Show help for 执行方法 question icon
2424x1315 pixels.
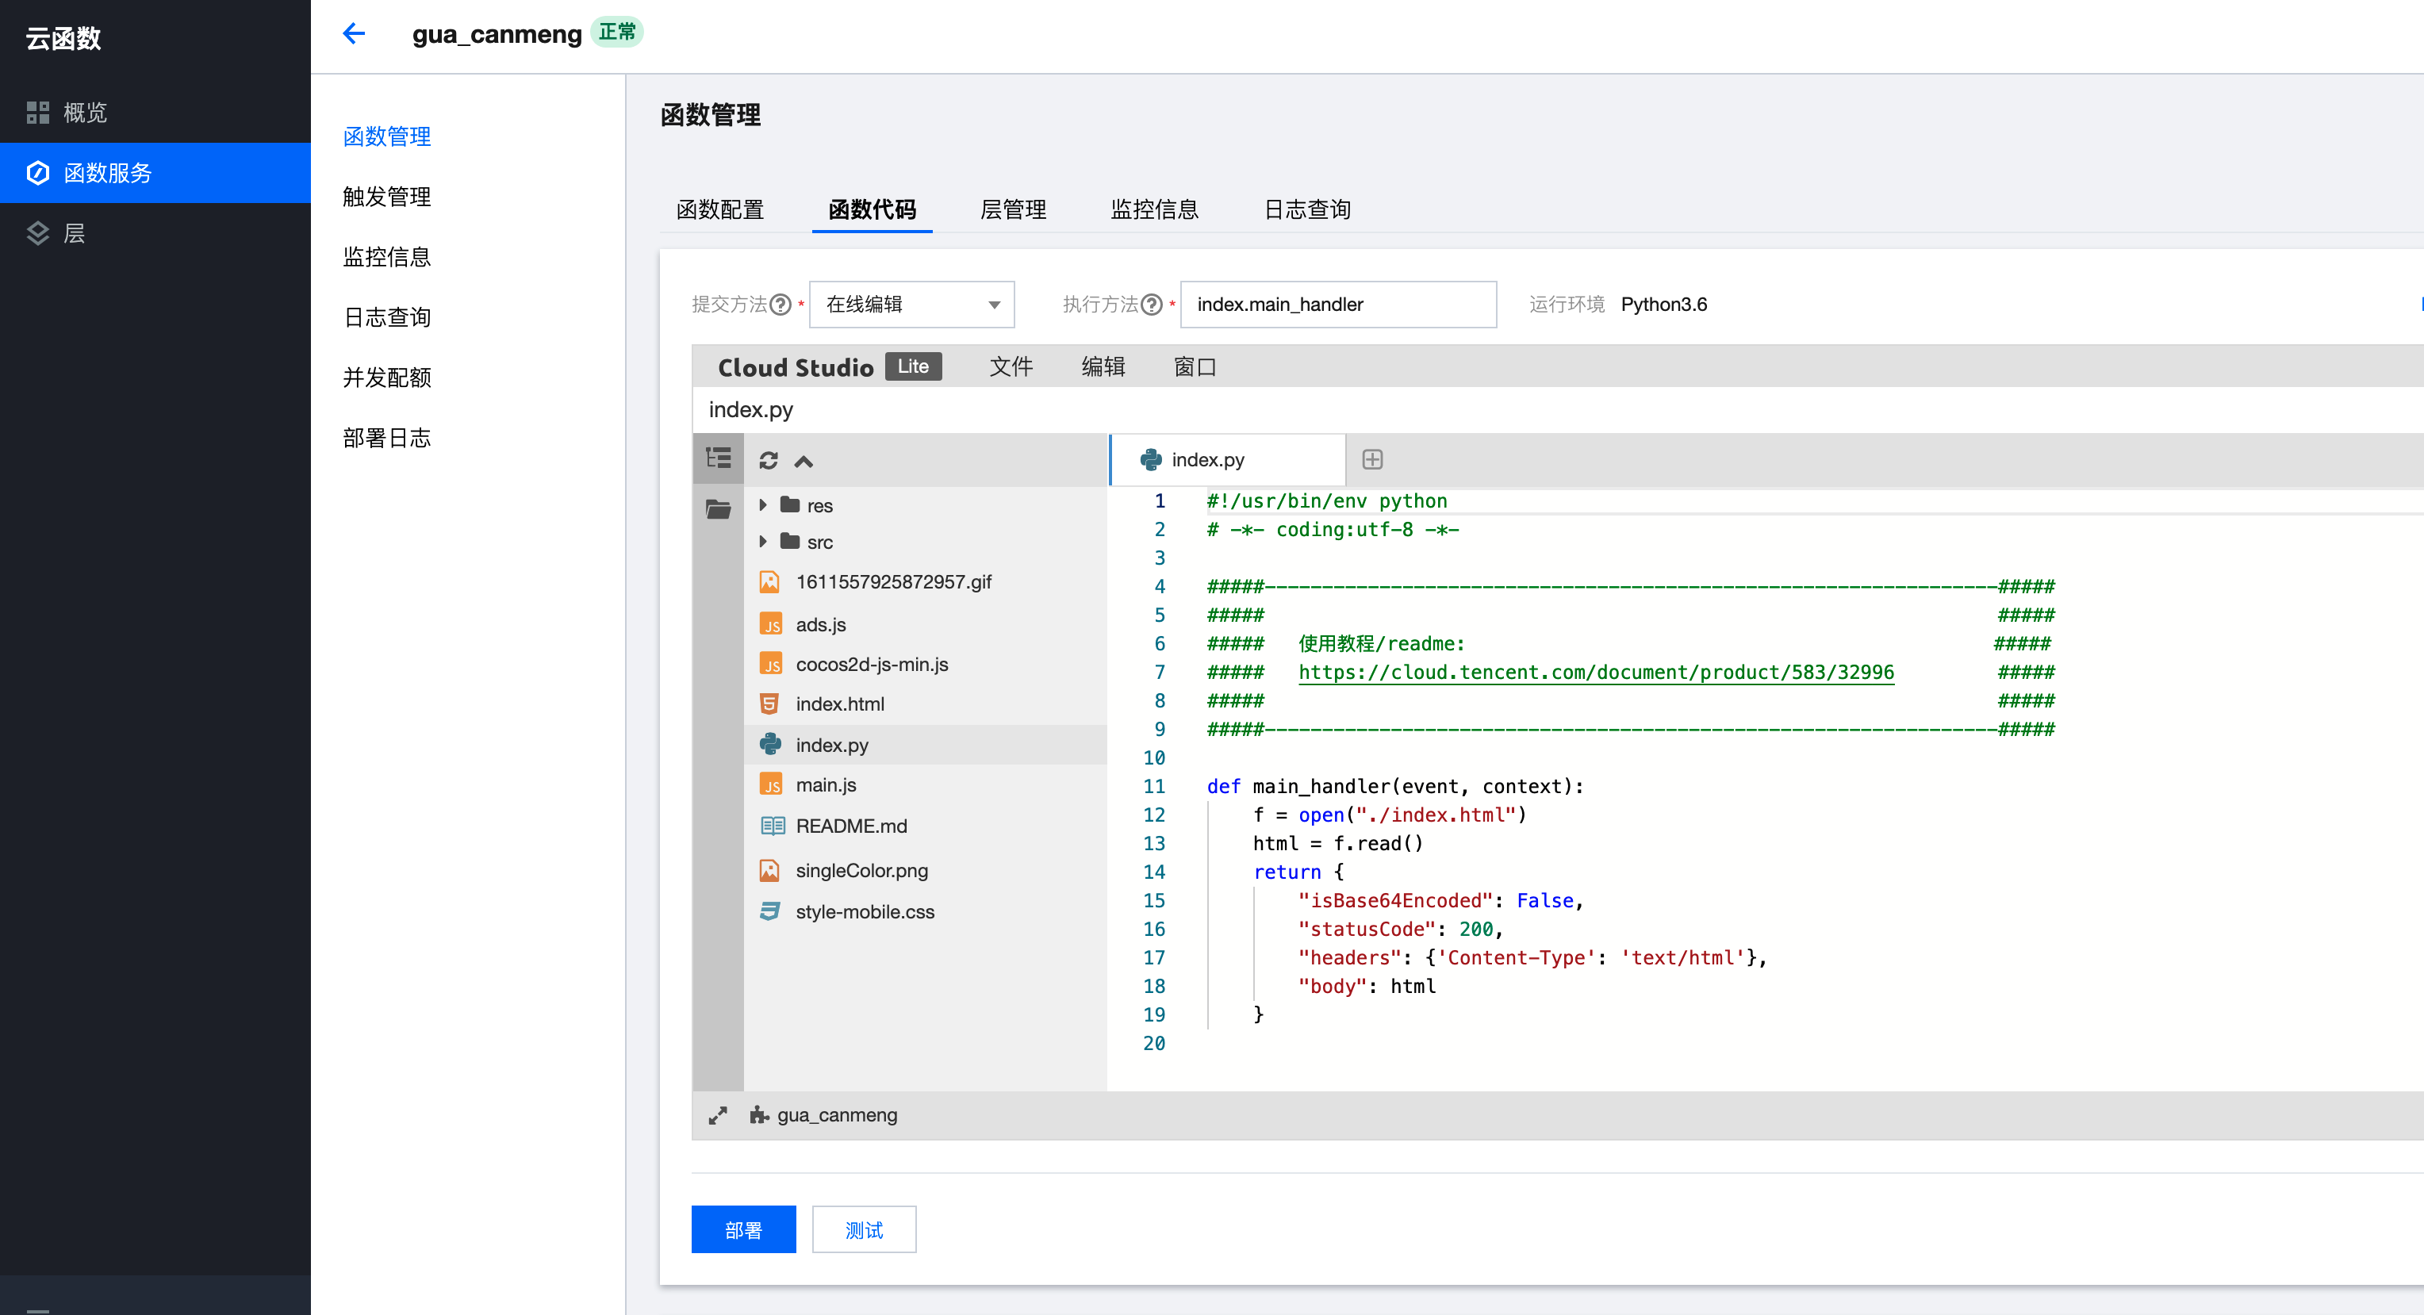click(1151, 305)
